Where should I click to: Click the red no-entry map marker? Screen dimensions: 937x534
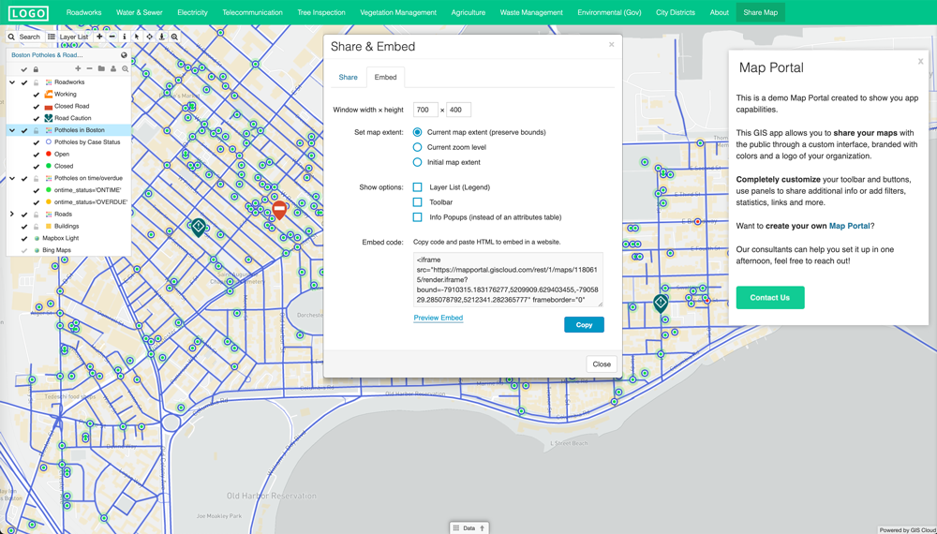(x=279, y=209)
